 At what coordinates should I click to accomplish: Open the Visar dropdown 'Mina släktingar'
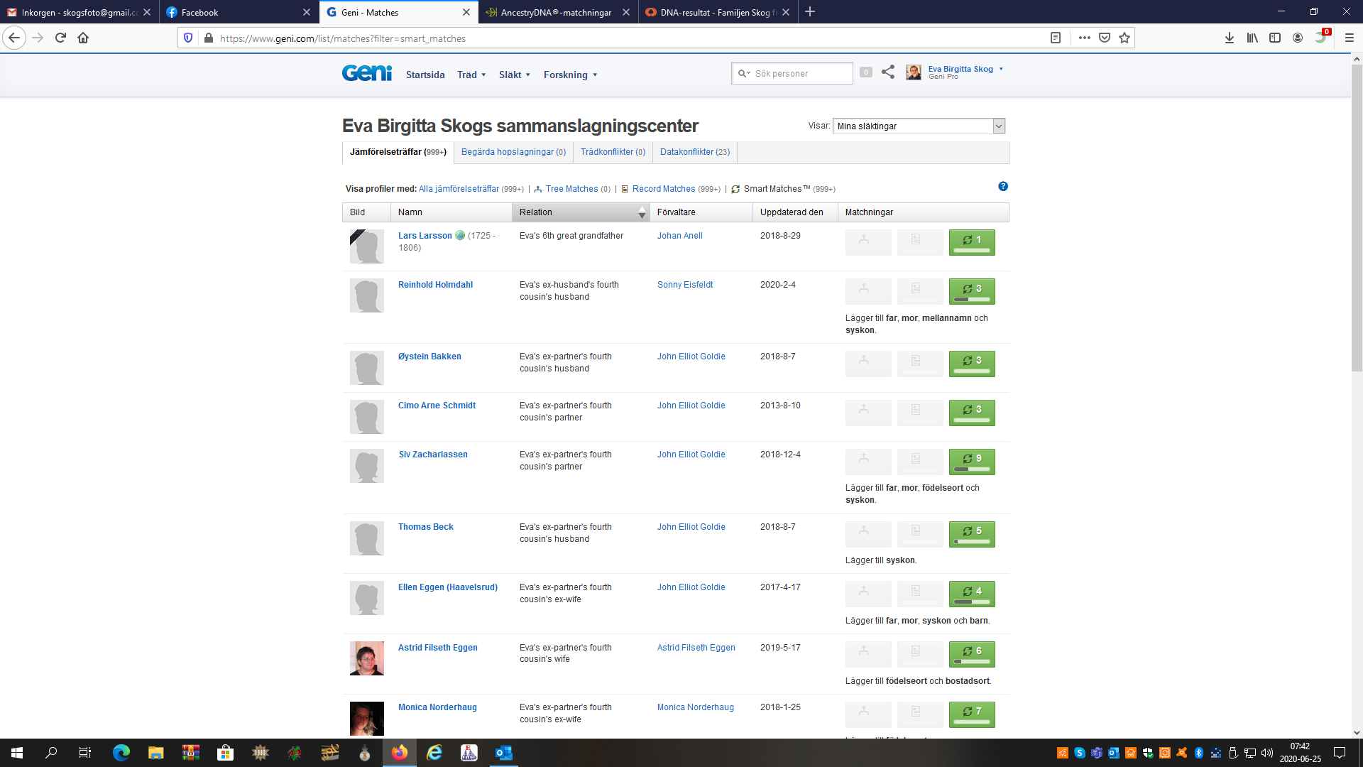[x=919, y=126]
